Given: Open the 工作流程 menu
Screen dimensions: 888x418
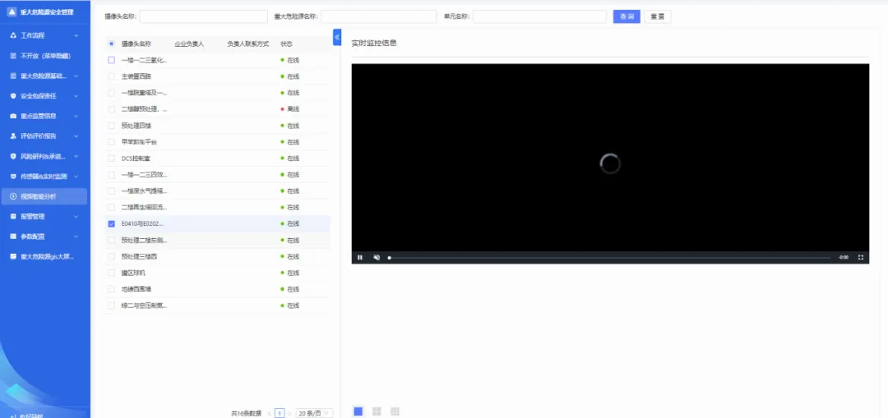Looking at the screenshot, I should tap(44, 35).
